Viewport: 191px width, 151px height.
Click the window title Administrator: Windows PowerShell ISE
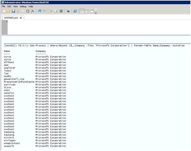coord(27,2)
